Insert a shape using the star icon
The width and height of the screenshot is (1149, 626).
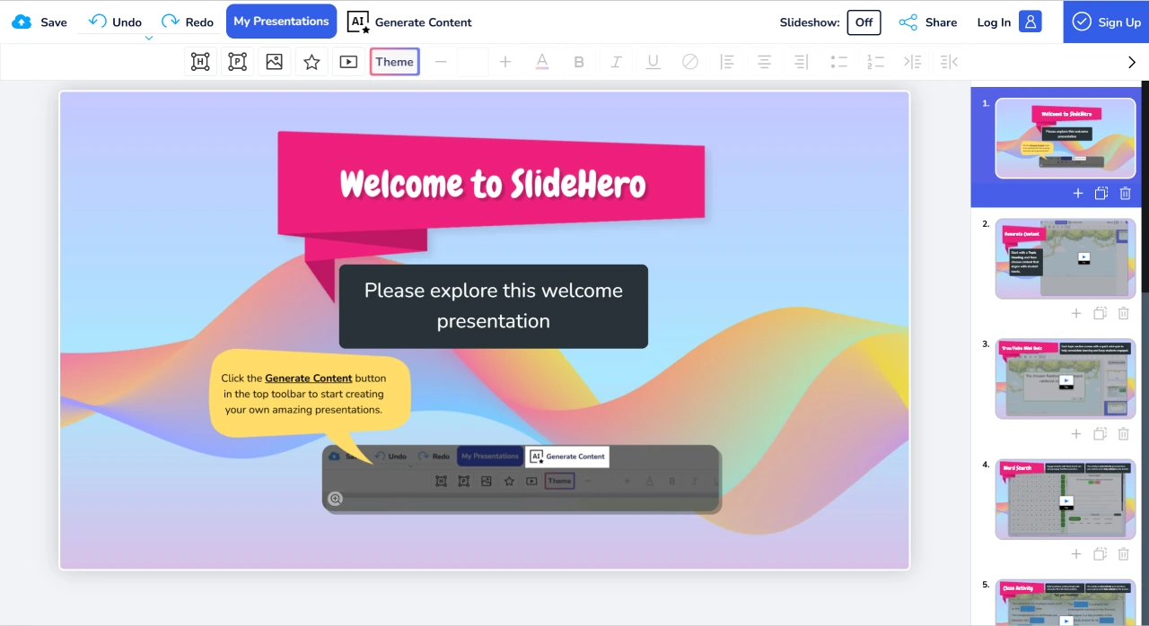(x=311, y=61)
